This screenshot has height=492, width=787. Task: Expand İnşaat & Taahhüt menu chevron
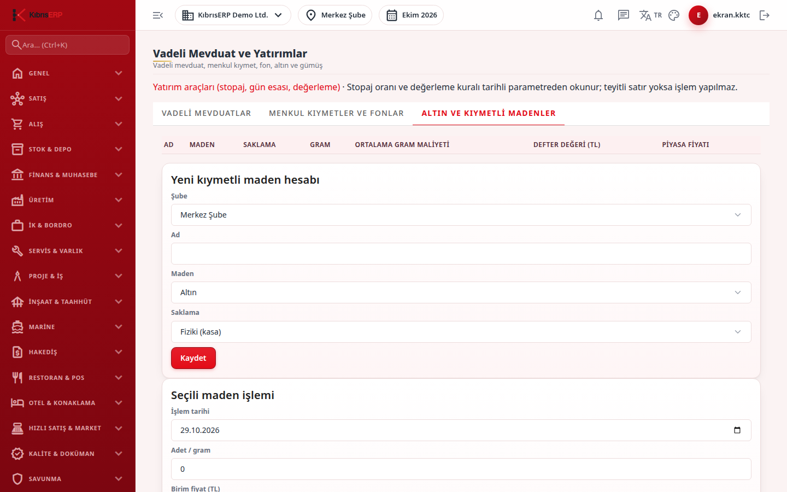[119, 302]
